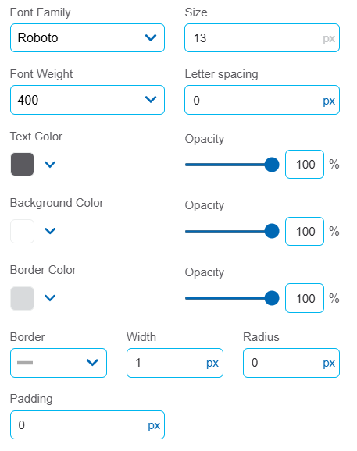Focus the font Size field showing 13
Image resolution: width=357 pixels, height=451 pixels.
262,37
